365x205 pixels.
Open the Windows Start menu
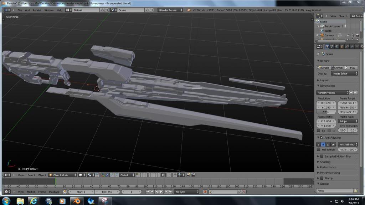6,201
